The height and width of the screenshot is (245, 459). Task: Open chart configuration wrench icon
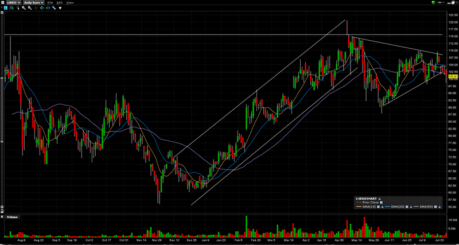[54, 8]
